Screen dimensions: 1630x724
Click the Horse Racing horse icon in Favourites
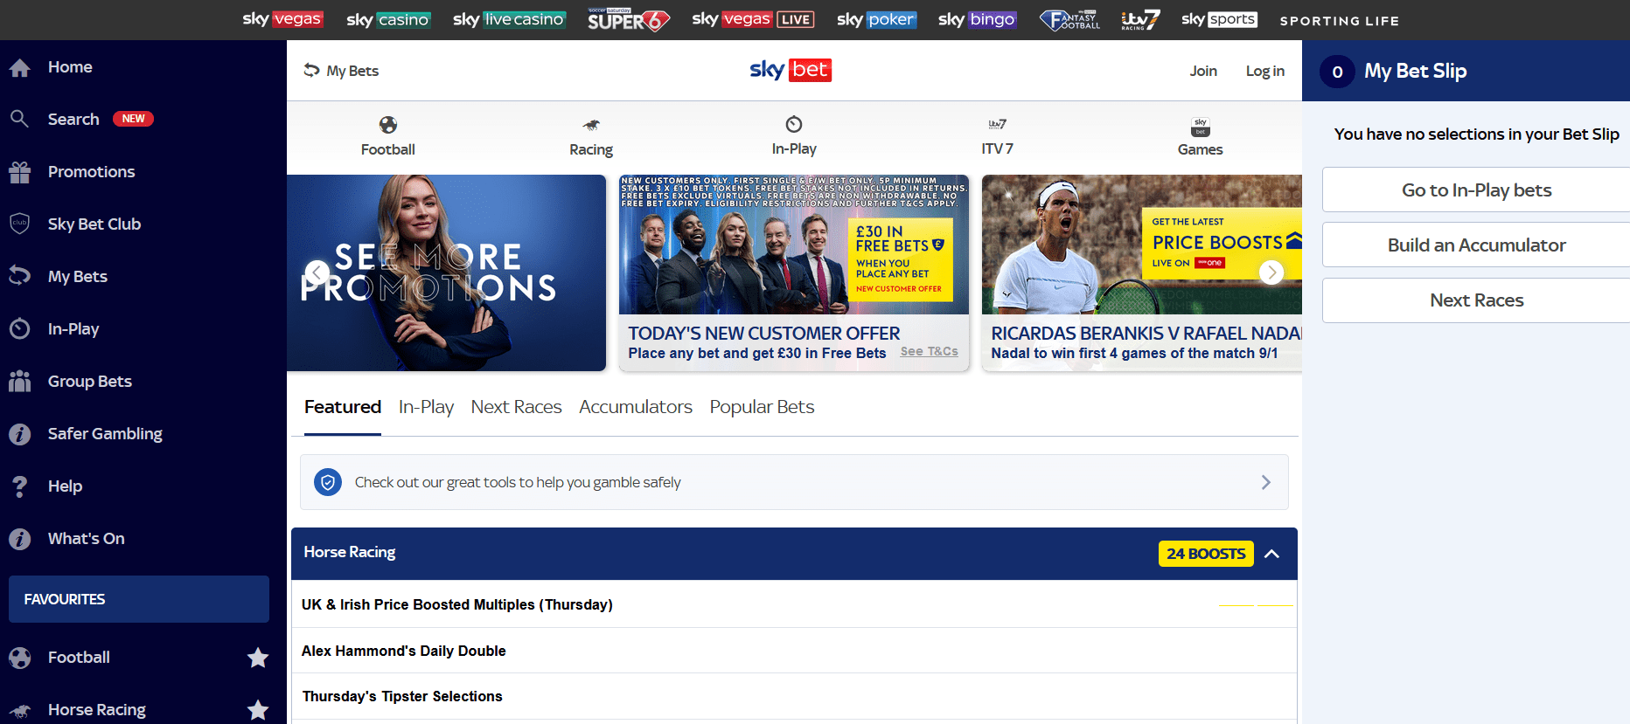[x=19, y=710]
